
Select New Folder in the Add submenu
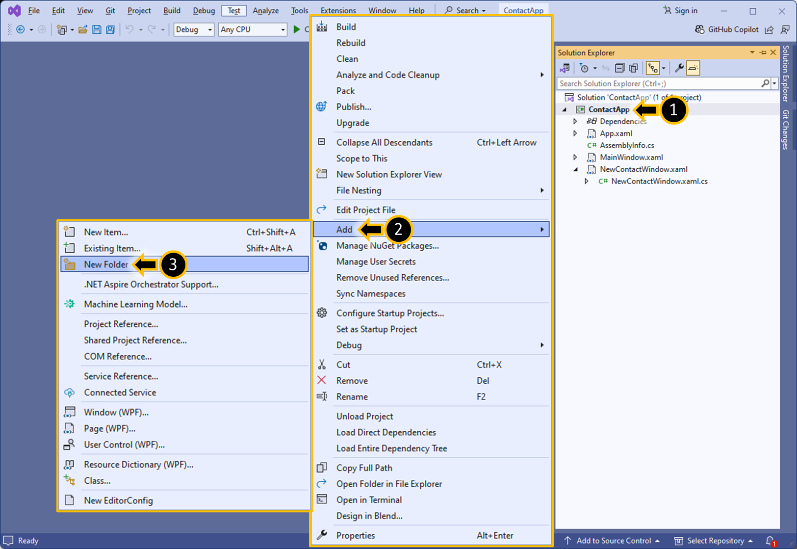184,264
